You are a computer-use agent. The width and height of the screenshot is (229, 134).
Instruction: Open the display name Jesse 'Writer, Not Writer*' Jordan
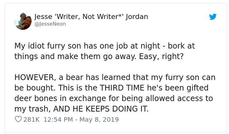tap(91, 17)
